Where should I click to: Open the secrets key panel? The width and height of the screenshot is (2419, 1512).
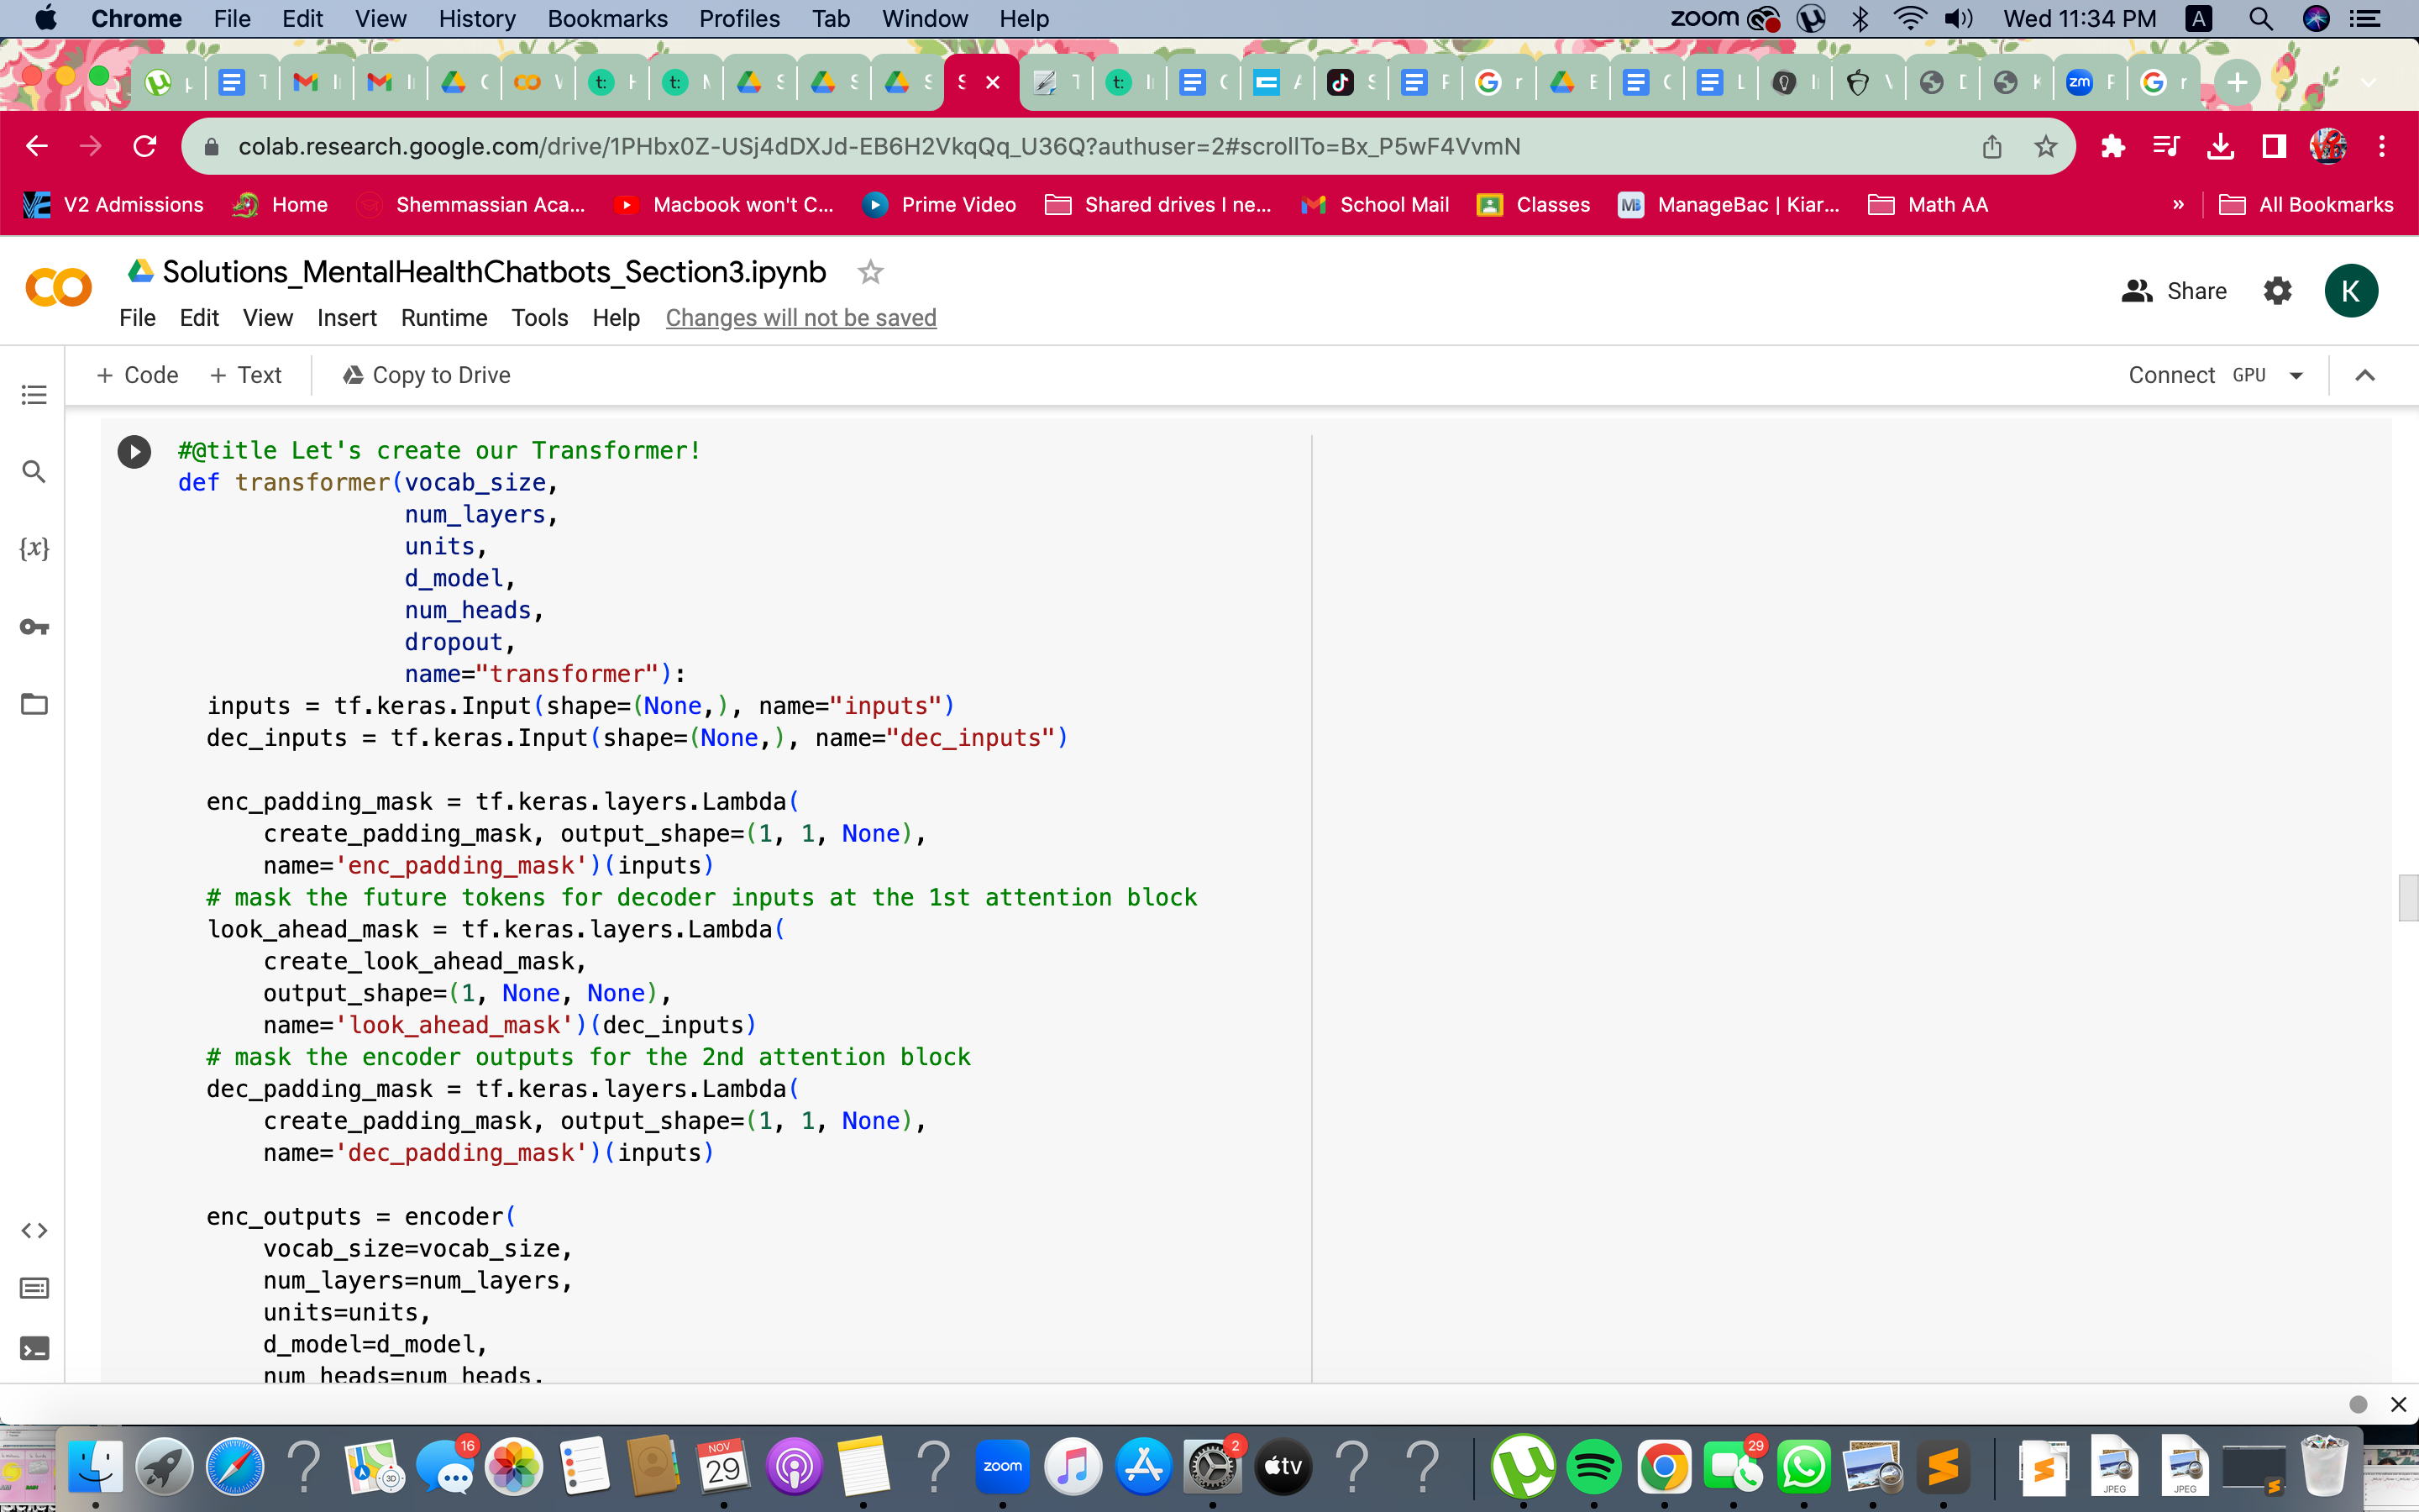click(34, 627)
